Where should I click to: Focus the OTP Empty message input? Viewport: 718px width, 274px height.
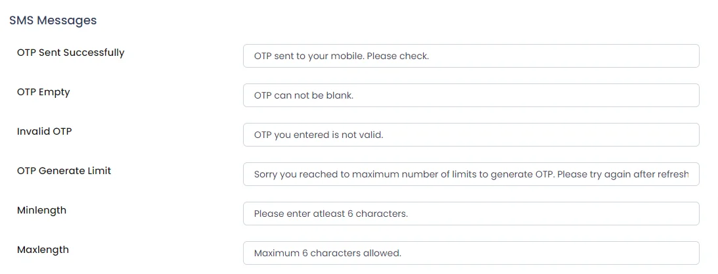coord(471,95)
